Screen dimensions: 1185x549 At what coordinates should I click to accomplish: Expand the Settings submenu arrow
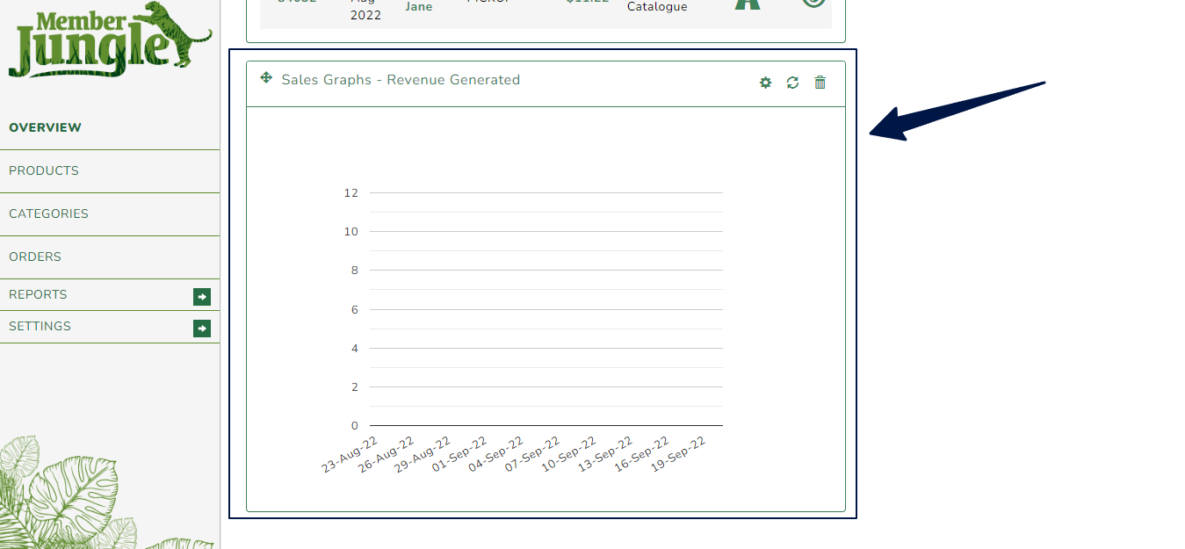tap(202, 329)
